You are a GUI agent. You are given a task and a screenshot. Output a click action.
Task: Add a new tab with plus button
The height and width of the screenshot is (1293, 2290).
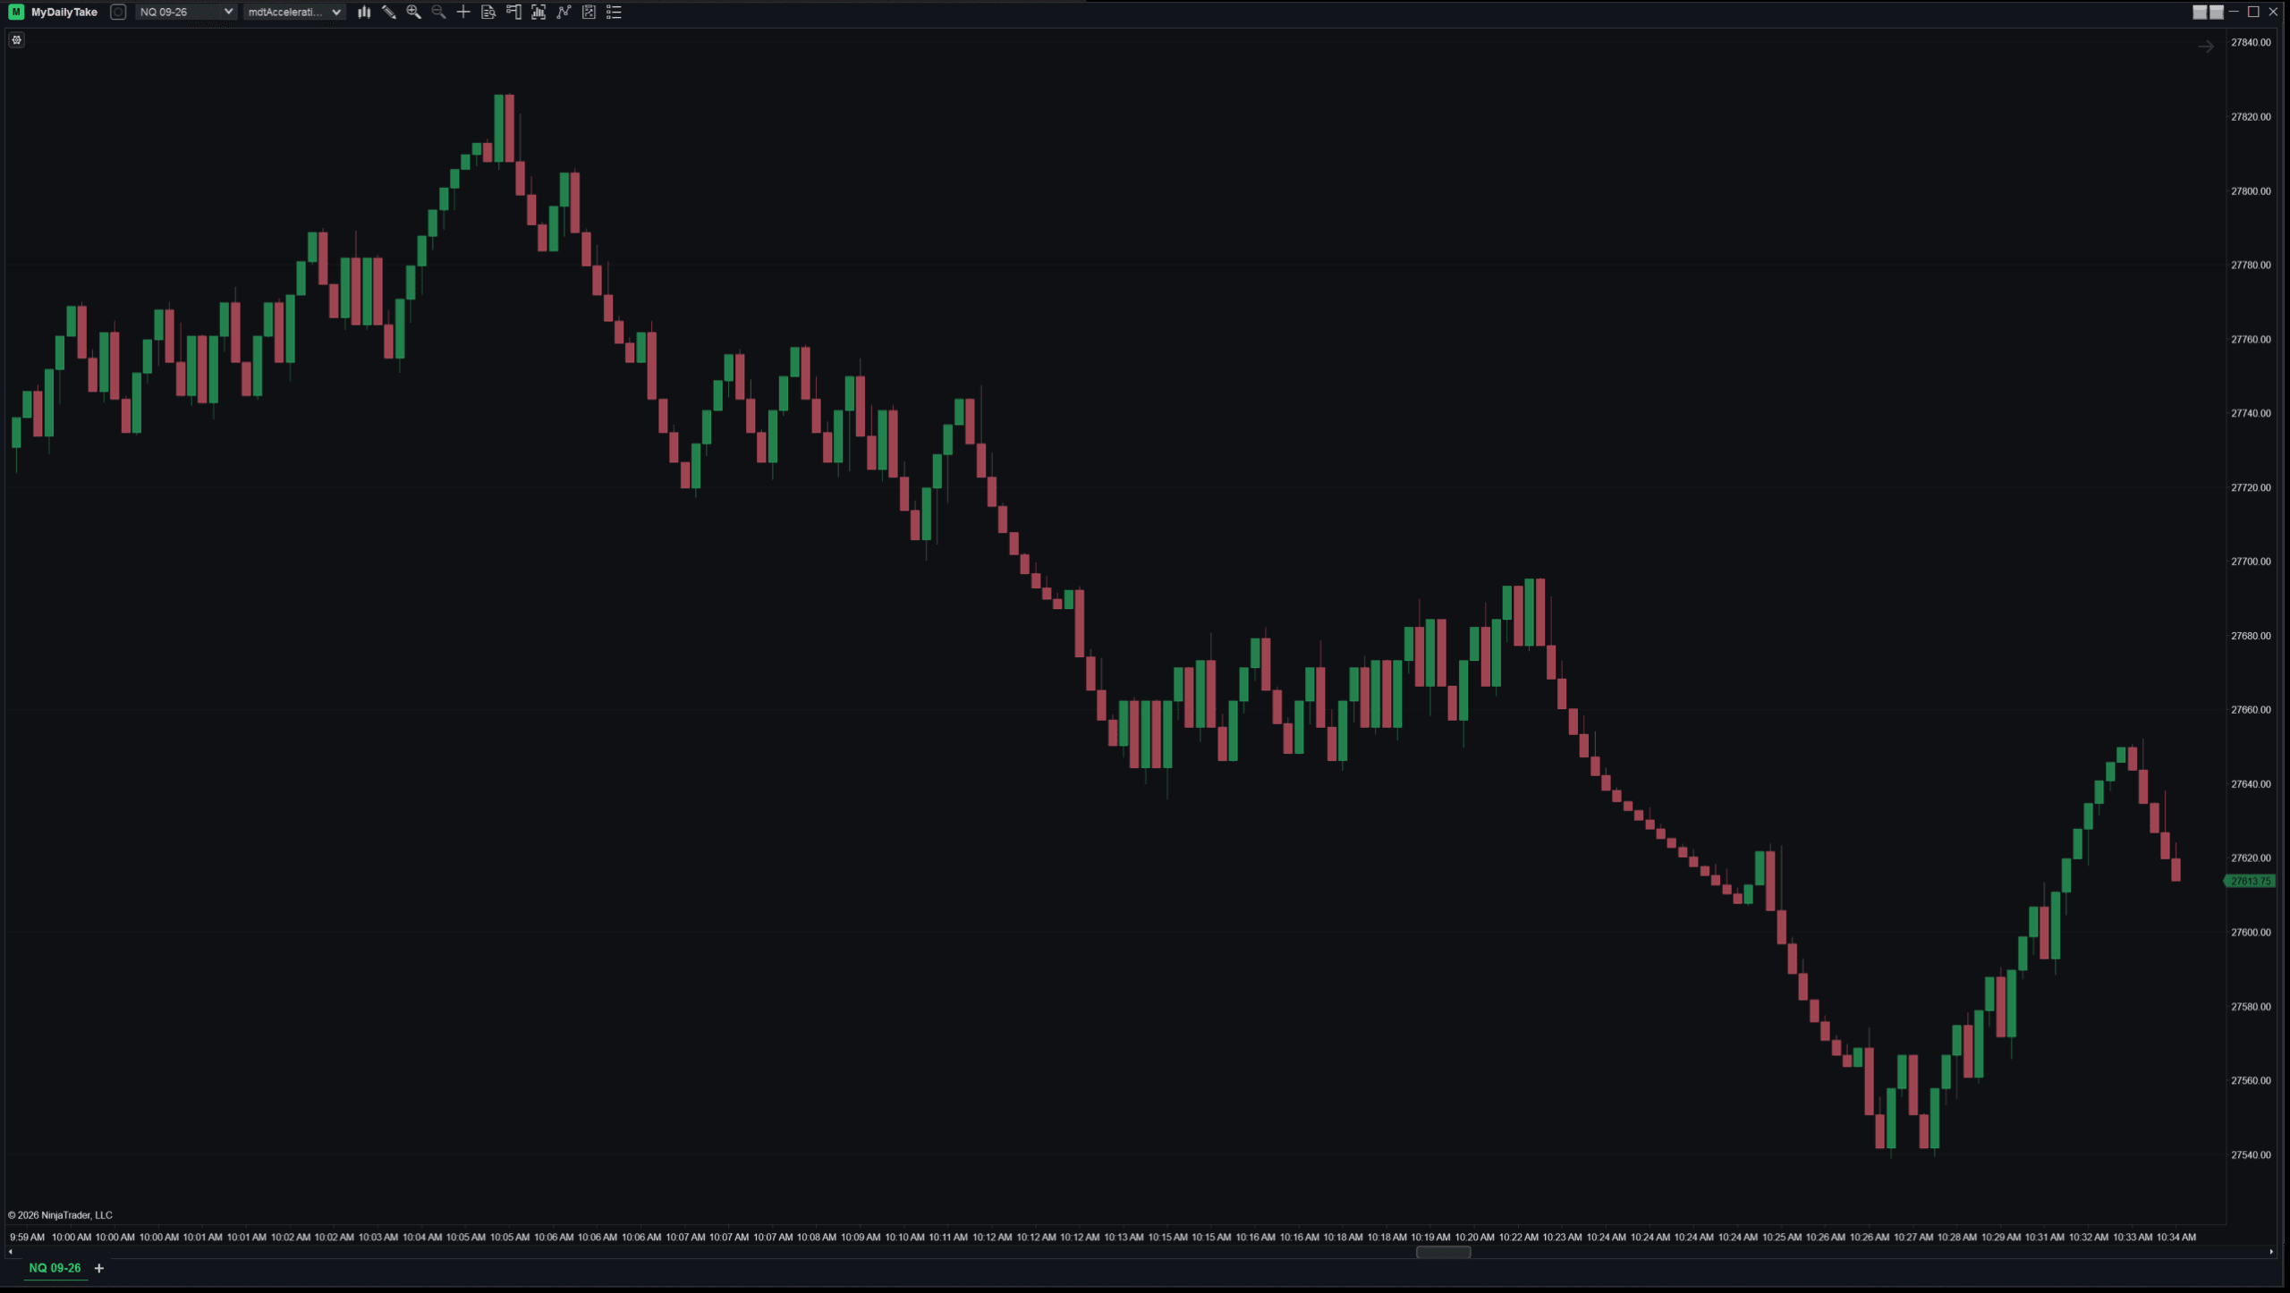(99, 1268)
